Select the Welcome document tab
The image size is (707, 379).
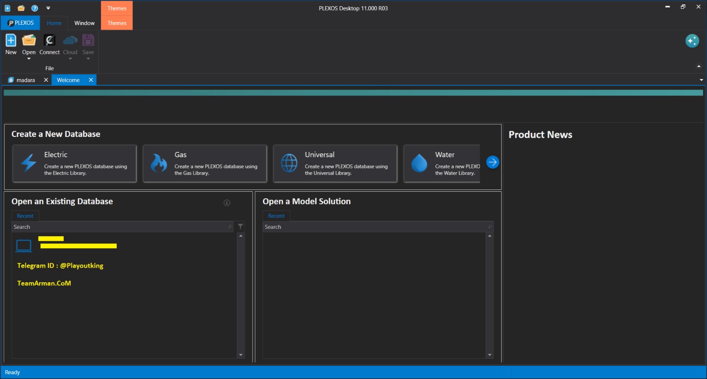click(x=68, y=80)
